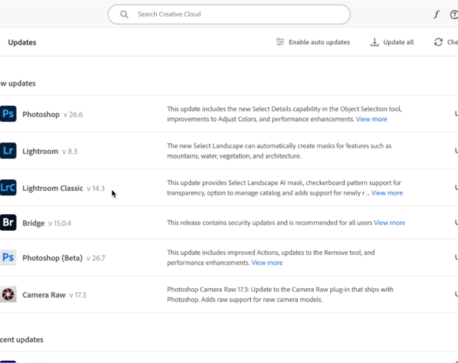Click the Lightroom Classic LrC icon
This screenshot has height=363, width=458.
coord(8,187)
